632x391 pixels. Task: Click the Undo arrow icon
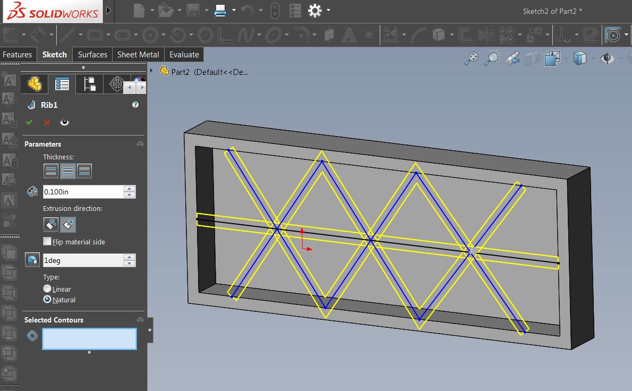(247, 11)
